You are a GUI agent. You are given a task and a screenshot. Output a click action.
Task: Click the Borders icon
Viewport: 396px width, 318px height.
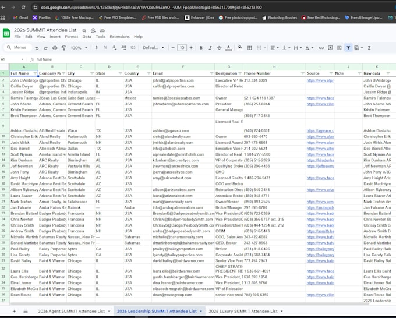(249, 48)
